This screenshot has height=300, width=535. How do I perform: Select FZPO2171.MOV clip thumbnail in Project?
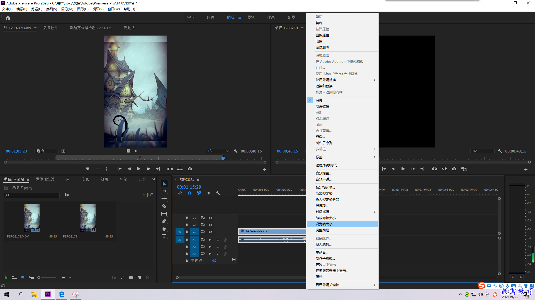[x=32, y=218]
